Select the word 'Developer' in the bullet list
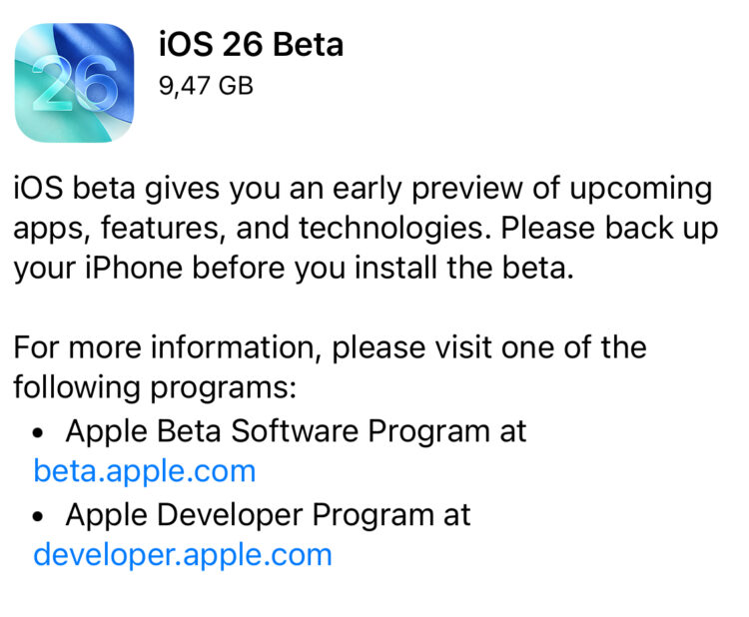 click(x=230, y=516)
